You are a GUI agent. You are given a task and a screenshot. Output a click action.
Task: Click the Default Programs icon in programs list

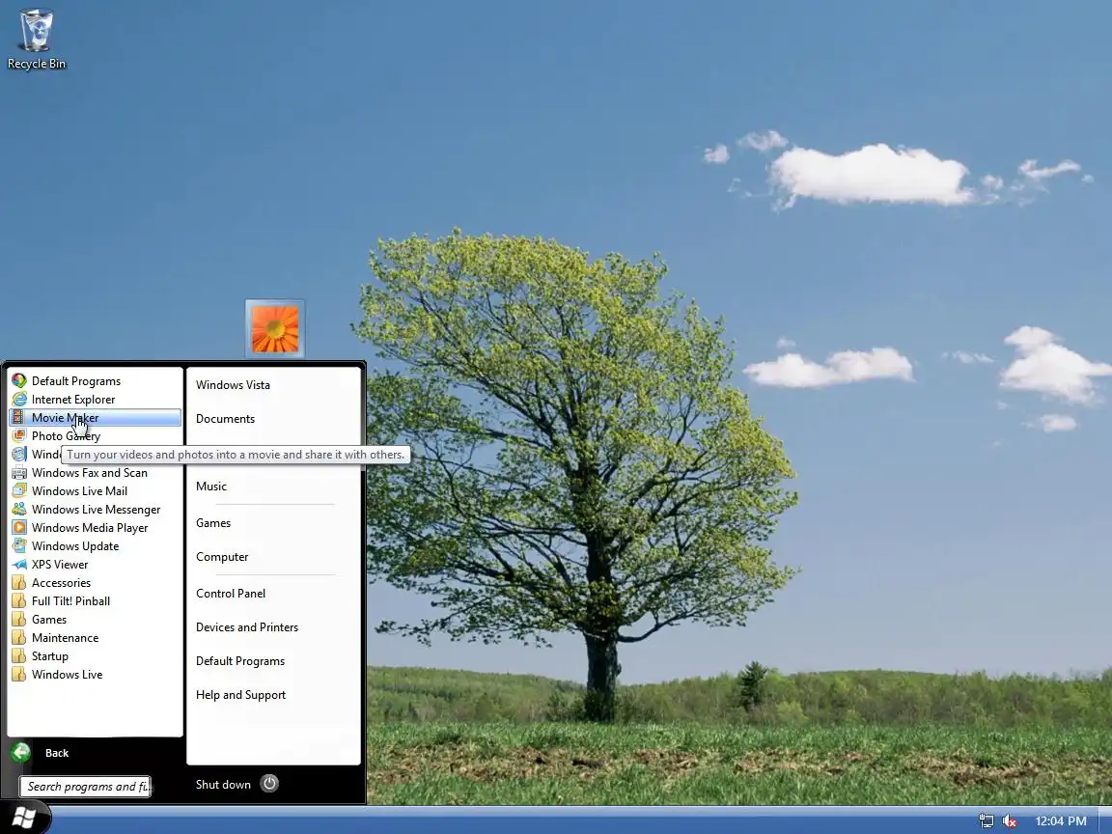click(19, 381)
